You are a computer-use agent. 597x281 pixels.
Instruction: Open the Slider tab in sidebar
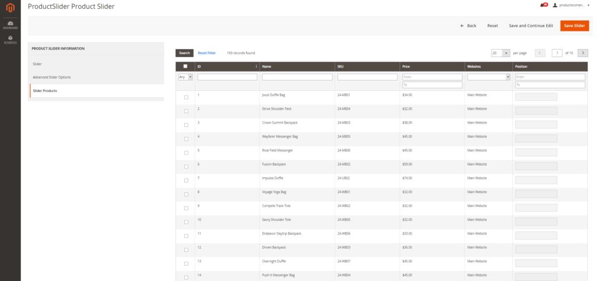tap(37, 64)
